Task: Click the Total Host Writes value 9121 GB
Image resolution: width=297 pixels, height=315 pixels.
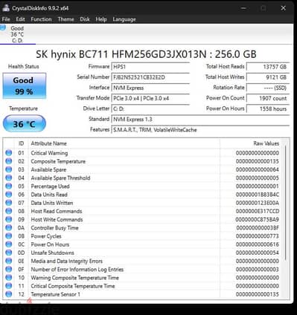Action: pyautogui.click(x=268, y=77)
